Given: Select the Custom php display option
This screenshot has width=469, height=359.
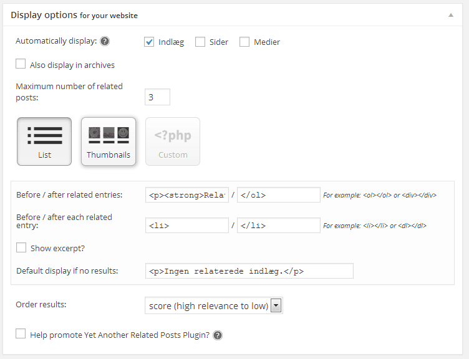Looking at the screenshot, I should tap(173, 141).
